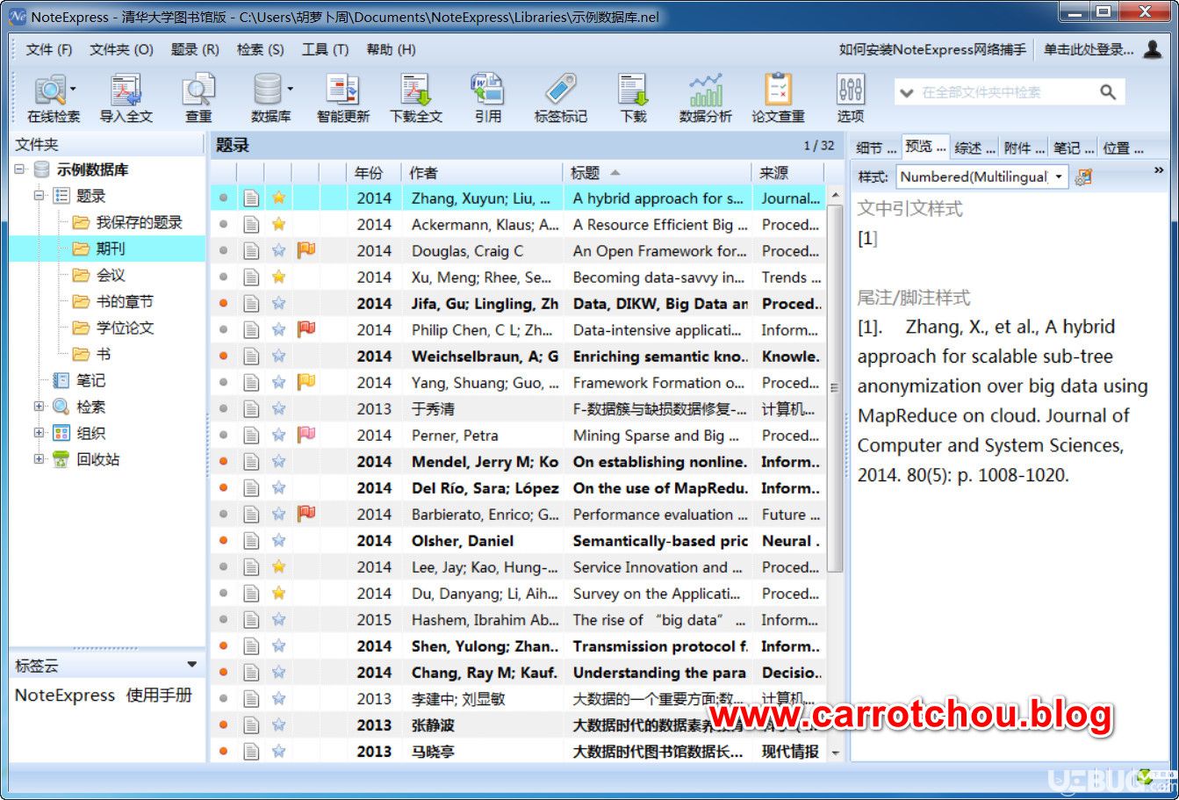Expand the 检索 tree node

tap(39, 407)
